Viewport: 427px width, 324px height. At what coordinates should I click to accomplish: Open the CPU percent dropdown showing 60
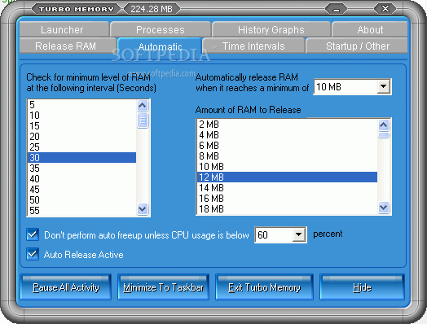(x=299, y=234)
